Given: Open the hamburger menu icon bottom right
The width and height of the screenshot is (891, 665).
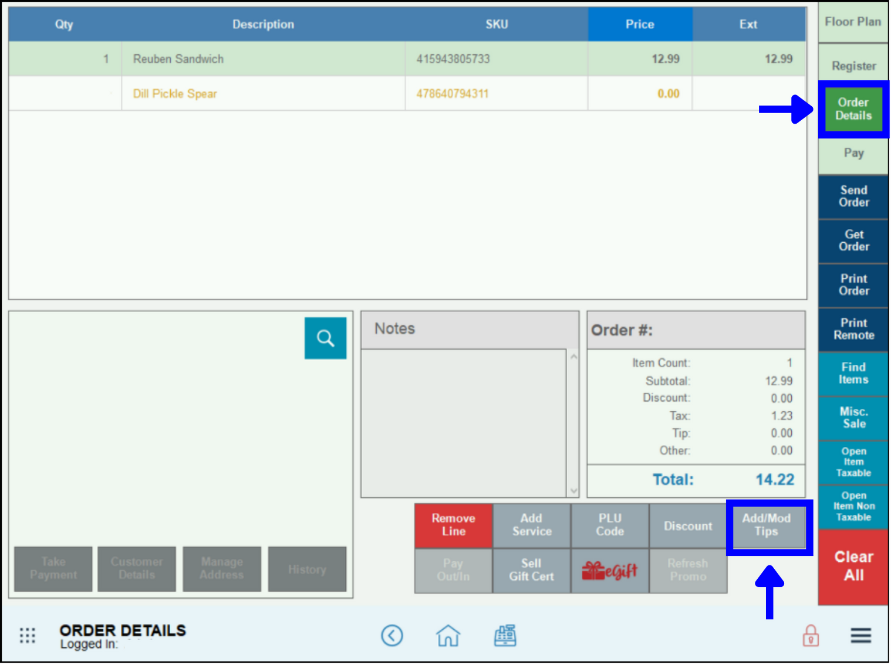Looking at the screenshot, I should coord(860,635).
